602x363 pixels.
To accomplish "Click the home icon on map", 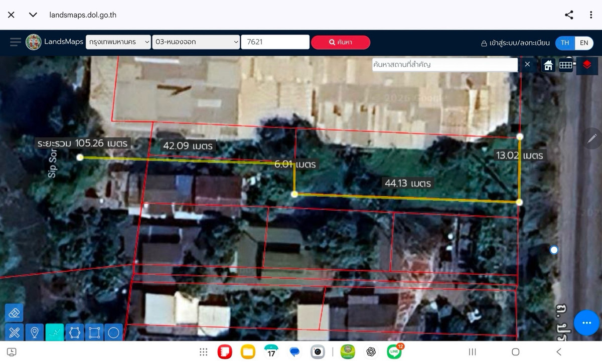I will pyautogui.click(x=548, y=65).
